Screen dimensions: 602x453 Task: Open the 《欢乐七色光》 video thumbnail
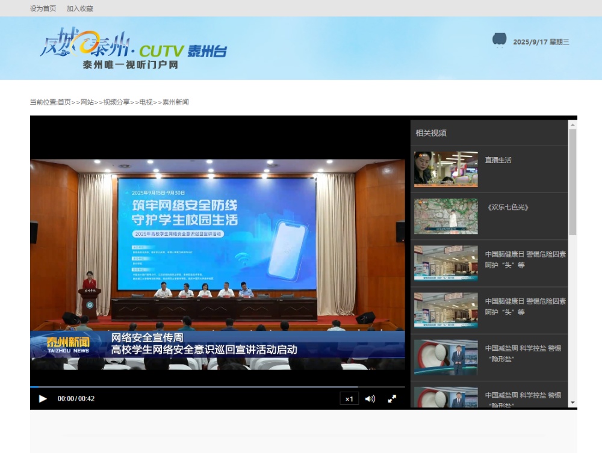[x=445, y=216]
